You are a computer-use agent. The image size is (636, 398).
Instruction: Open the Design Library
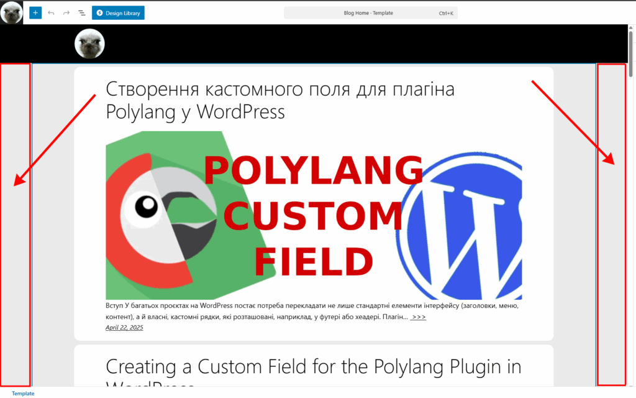pos(118,13)
